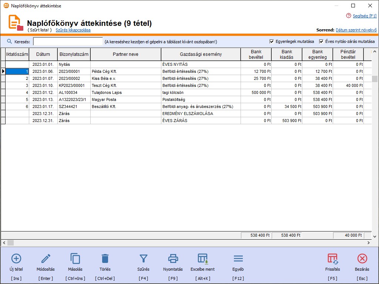Open the Egyéb hamburger menu
The height and width of the screenshot is (284, 379).
pyautogui.click(x=238, y=258)
